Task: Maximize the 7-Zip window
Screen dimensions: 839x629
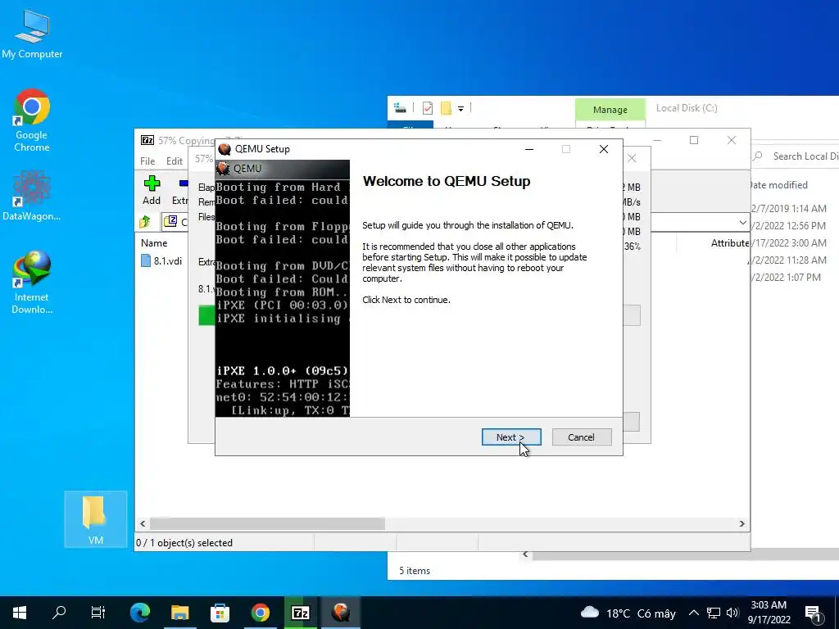Action: pos(694,140)
